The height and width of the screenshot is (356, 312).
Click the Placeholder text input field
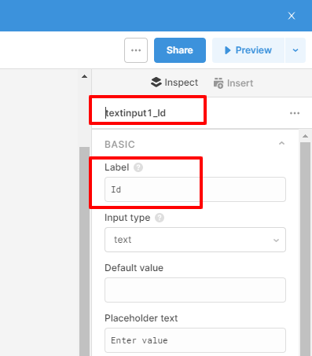pos(195,340)
